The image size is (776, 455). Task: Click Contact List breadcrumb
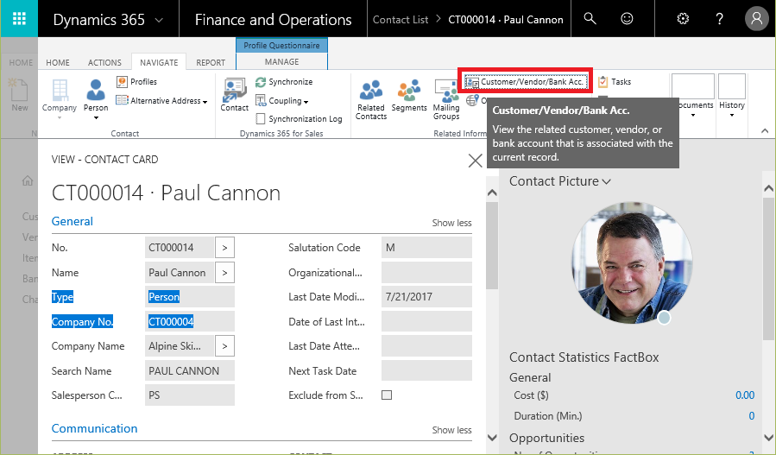point(401,20)
